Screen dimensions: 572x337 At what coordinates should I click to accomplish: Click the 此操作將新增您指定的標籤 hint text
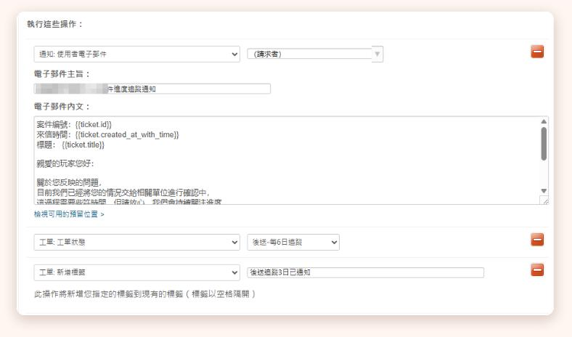point(145,294)
